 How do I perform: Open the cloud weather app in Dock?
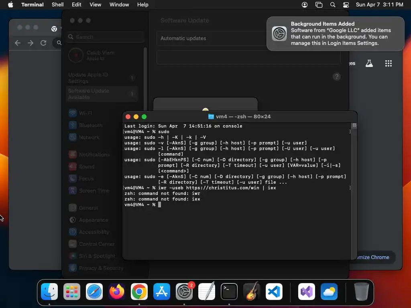(x=329, y=292)
